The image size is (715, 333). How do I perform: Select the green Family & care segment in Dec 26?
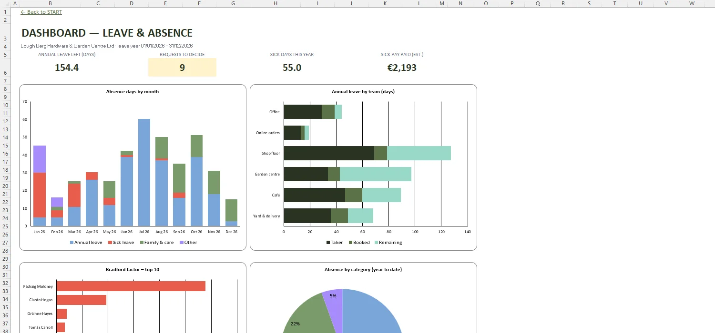pyautogui.click(x=231, y=210)
